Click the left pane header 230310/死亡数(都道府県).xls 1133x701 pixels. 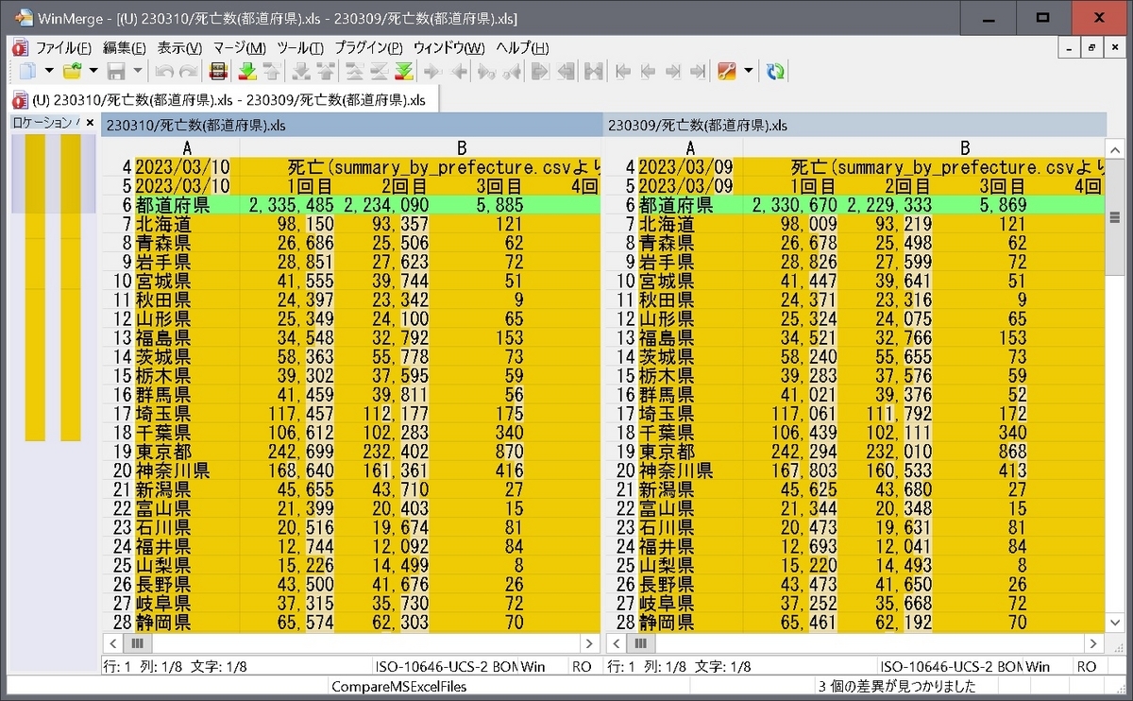[351, 125]
